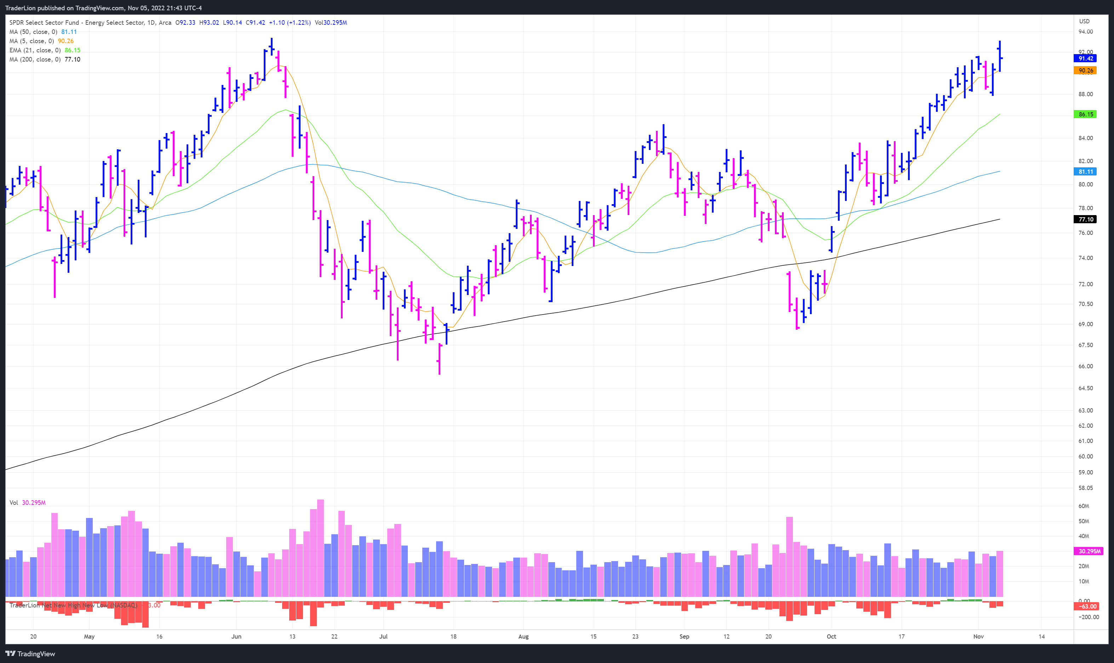Click the May label on time axis

click(x=90, y=636)
